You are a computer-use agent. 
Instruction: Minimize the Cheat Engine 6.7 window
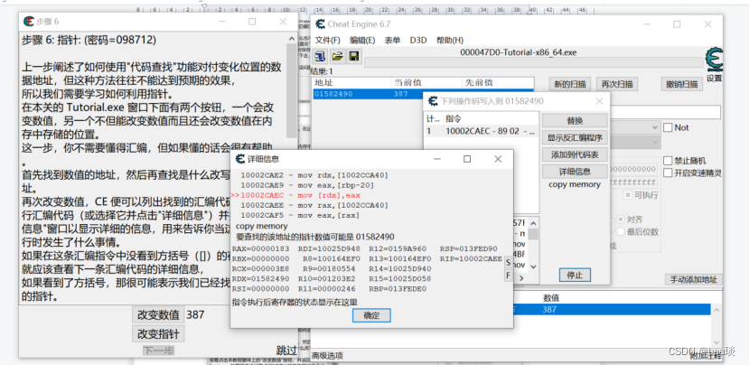646,24
